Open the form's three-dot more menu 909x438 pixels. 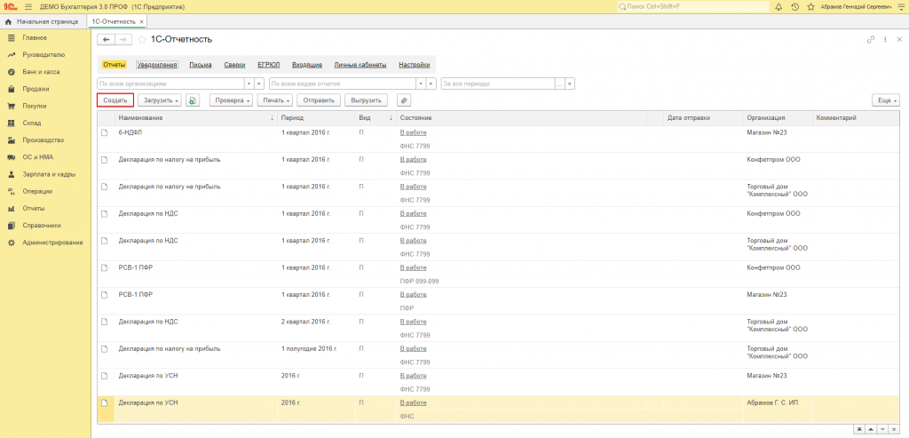pos(885,39)
